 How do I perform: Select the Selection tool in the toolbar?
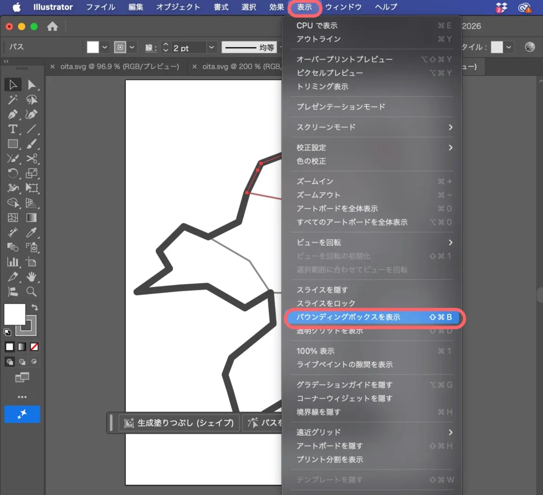[x=13, y=84]
